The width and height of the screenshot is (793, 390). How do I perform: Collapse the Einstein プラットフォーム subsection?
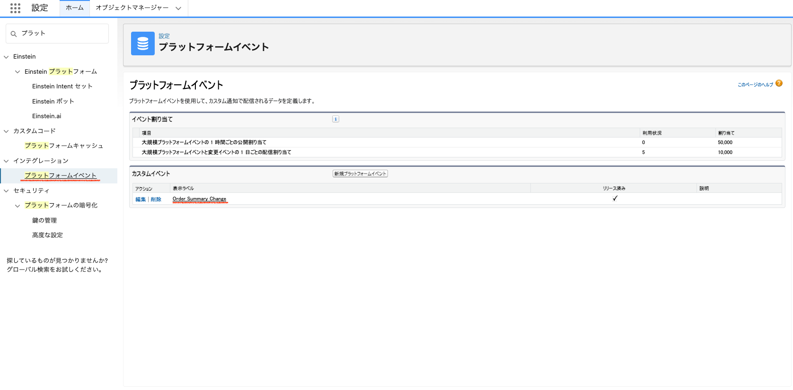tap(18, 72)
